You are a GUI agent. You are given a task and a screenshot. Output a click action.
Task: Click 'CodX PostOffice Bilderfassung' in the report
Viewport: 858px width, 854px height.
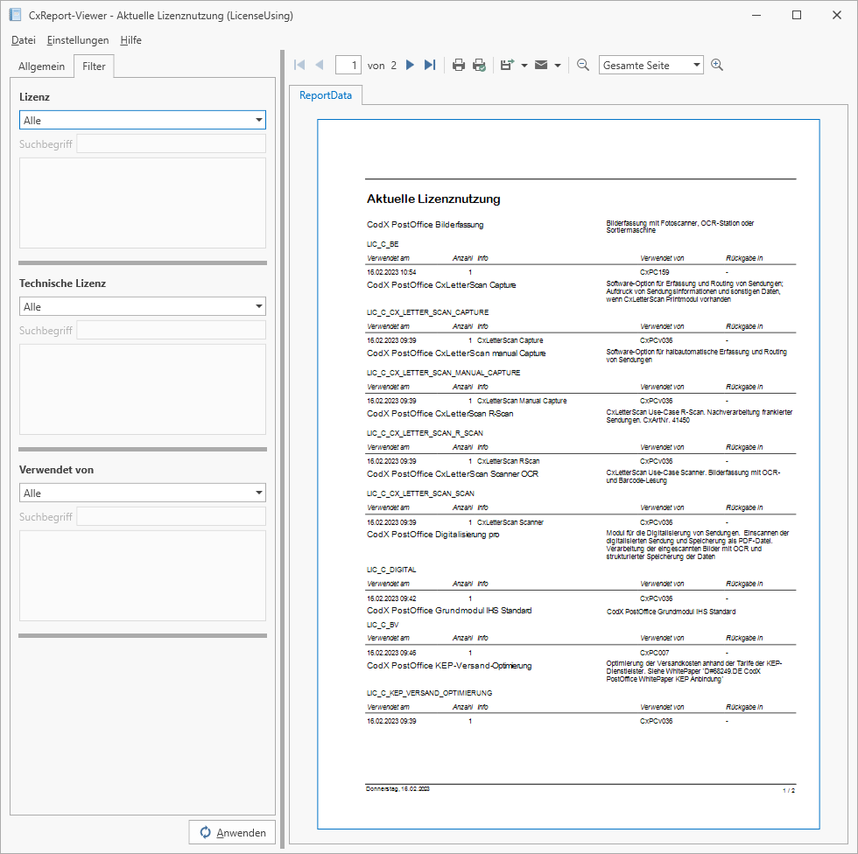pyautogui.click(x=425, y=225)
